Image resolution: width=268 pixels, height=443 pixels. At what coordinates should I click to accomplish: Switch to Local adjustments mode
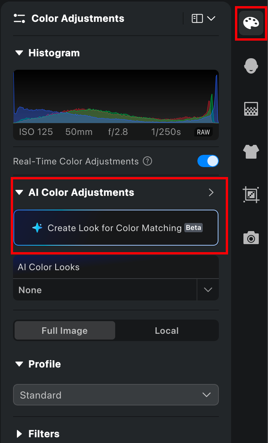[x=167, y=331]
